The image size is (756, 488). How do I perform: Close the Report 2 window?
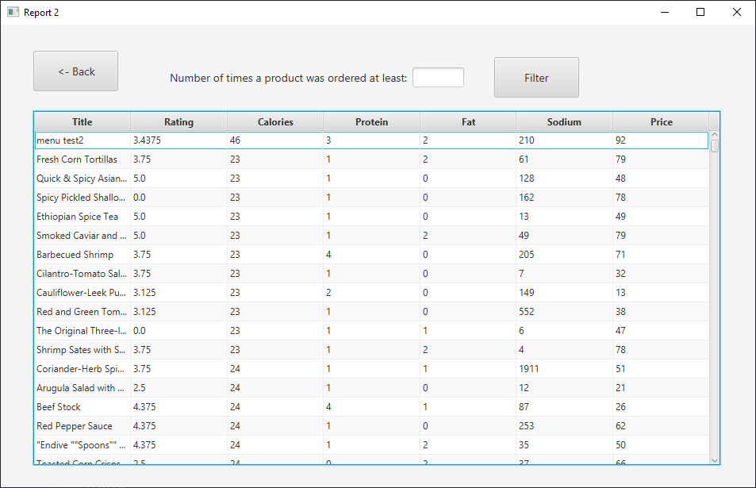[737, 12]
